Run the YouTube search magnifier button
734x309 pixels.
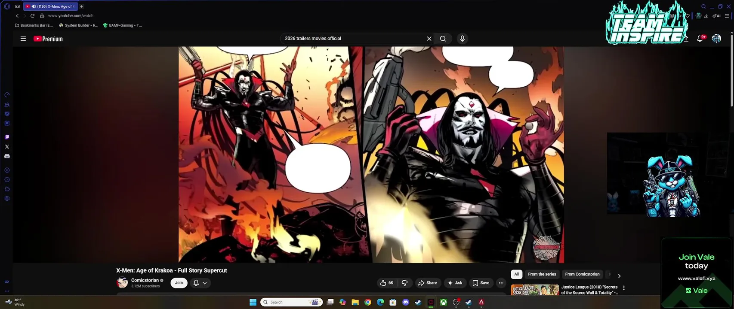tap(443, 39)
